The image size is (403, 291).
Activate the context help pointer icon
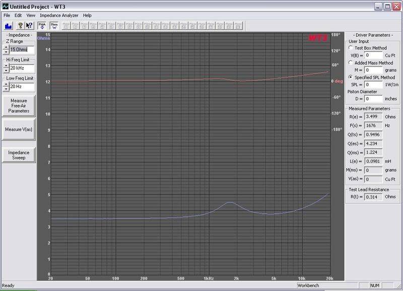pyautogui.click(x=29, y=26)
